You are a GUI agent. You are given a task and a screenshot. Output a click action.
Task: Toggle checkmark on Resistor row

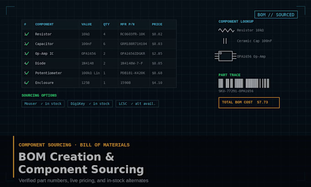[27, 34]
